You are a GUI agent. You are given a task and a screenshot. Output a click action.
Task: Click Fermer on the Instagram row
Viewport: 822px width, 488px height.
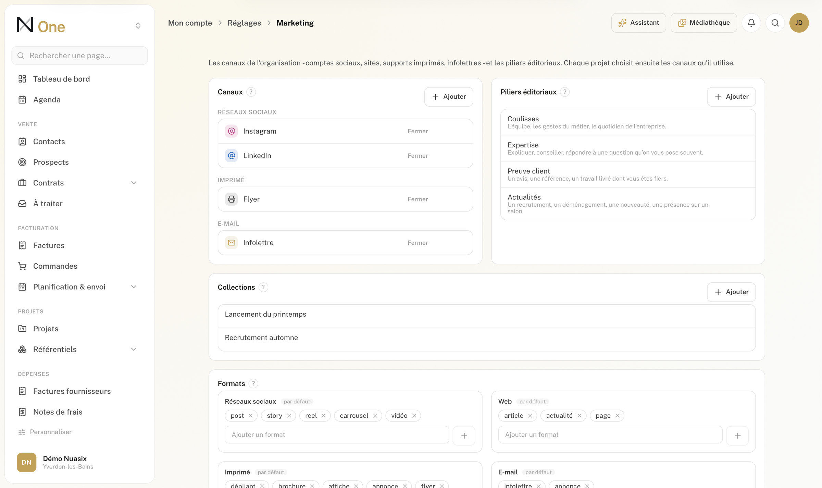tap(418, 131)
